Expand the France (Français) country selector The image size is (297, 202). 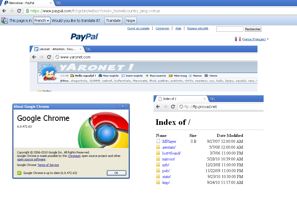click(x=254, y=39)
